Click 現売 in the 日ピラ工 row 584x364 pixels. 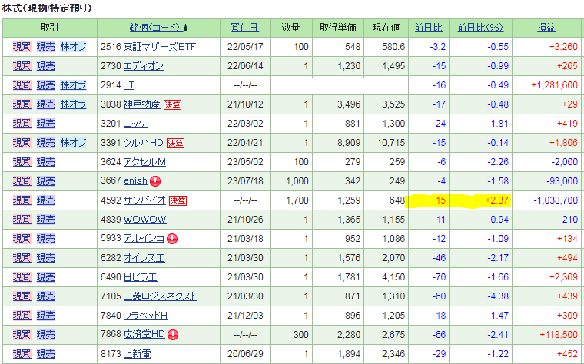coord(46,277)
